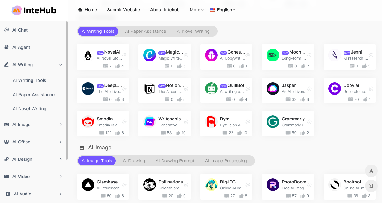Click the Moonbeam green logo icon
The image size is (382, 203).
click(x=273, y=55)
